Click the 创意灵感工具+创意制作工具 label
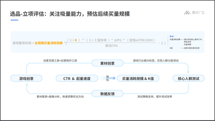The image size is (215, 121). [60, 61]
